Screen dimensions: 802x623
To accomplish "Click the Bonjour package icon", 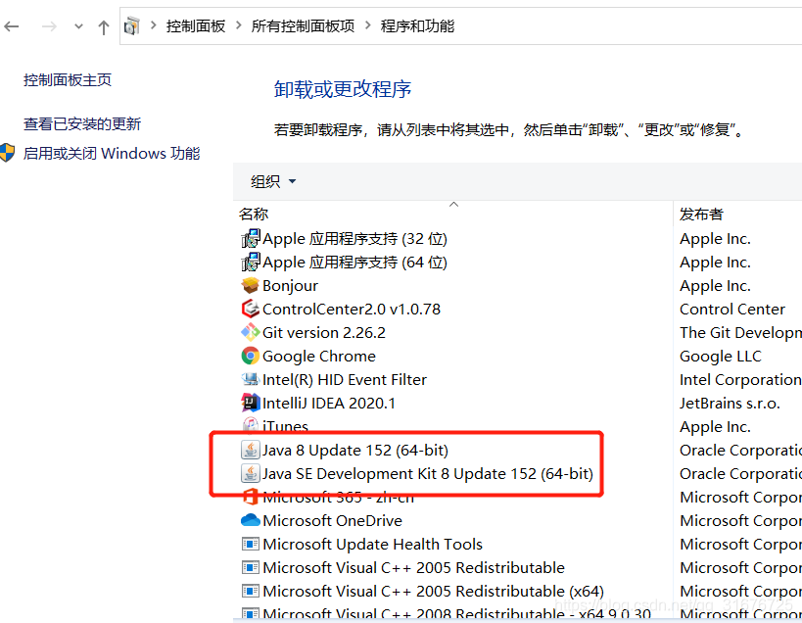I will point(251,285).
